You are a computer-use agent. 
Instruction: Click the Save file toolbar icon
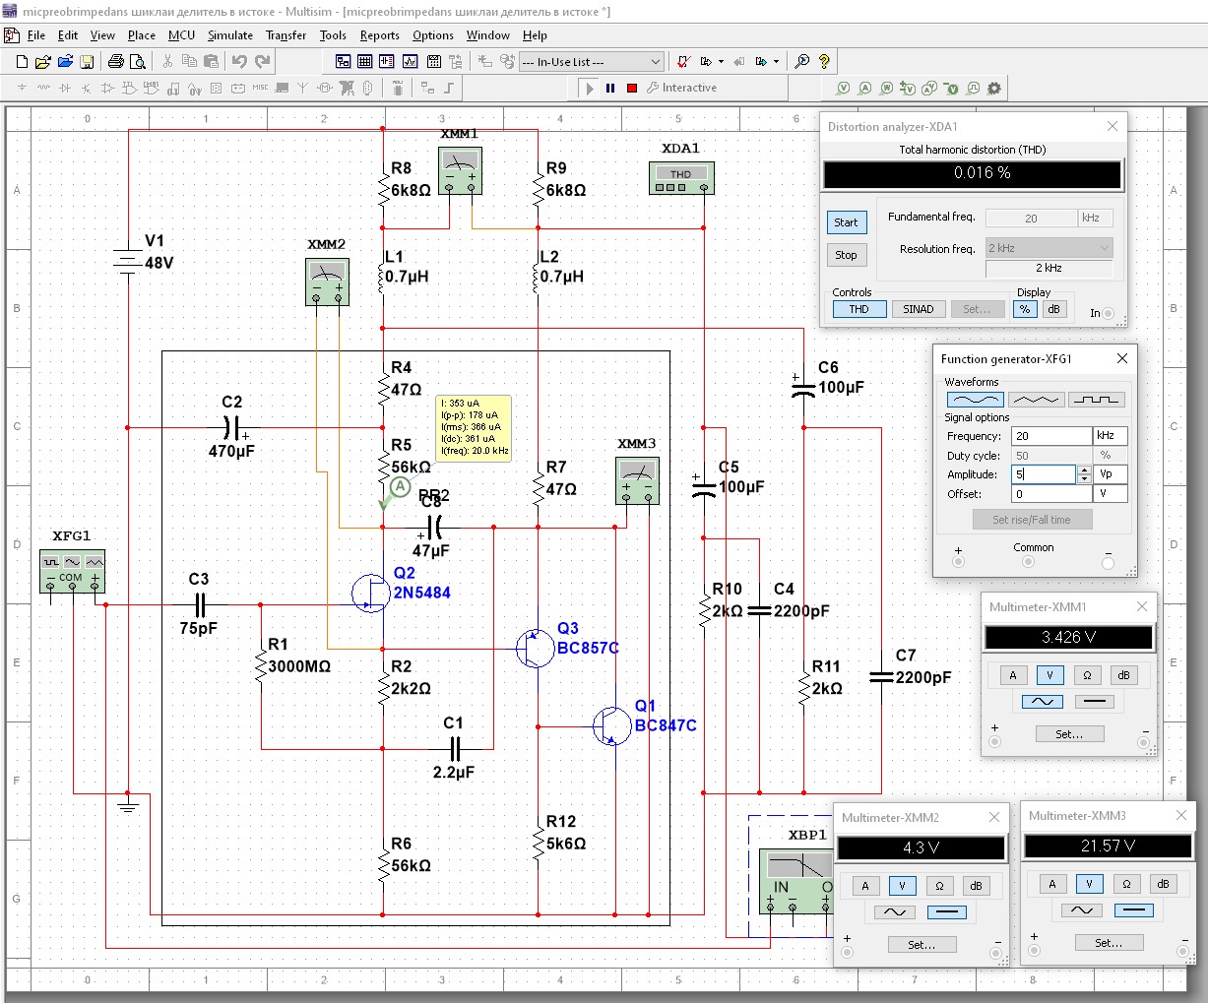[87, 61]
